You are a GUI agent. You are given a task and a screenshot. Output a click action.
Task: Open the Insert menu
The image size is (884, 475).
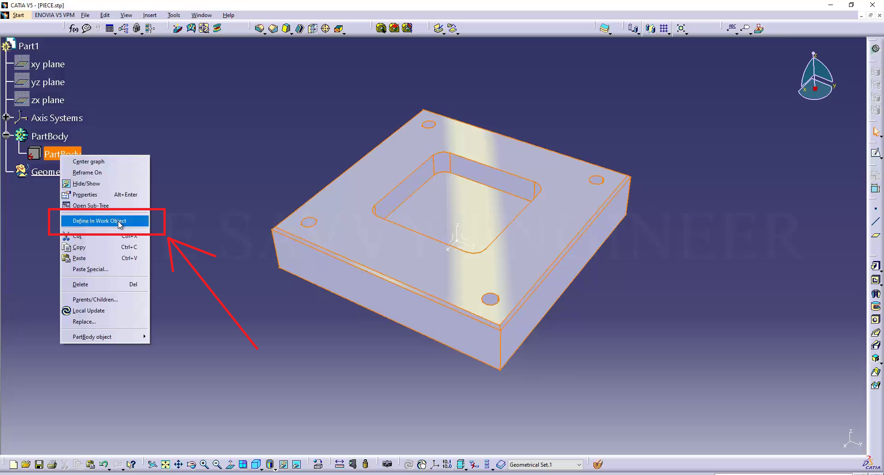pos(150,15)
